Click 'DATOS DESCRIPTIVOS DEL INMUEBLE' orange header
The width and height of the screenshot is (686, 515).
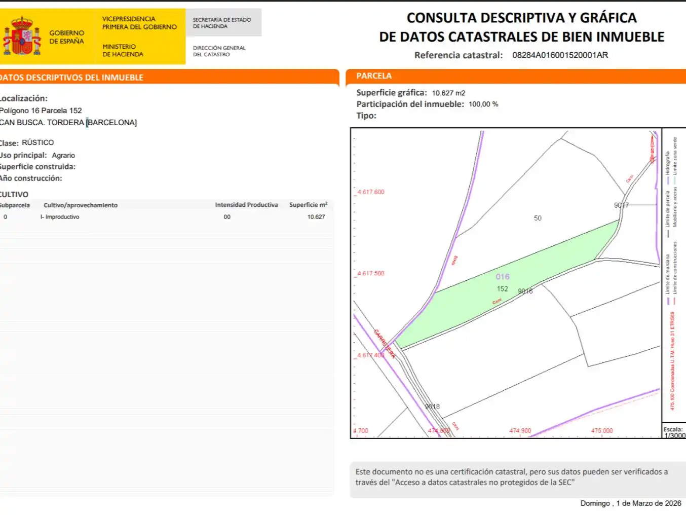tap(72, 78)
